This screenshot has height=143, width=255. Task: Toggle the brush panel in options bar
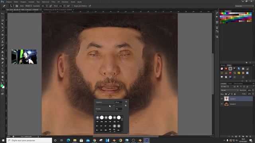[17, 6]
